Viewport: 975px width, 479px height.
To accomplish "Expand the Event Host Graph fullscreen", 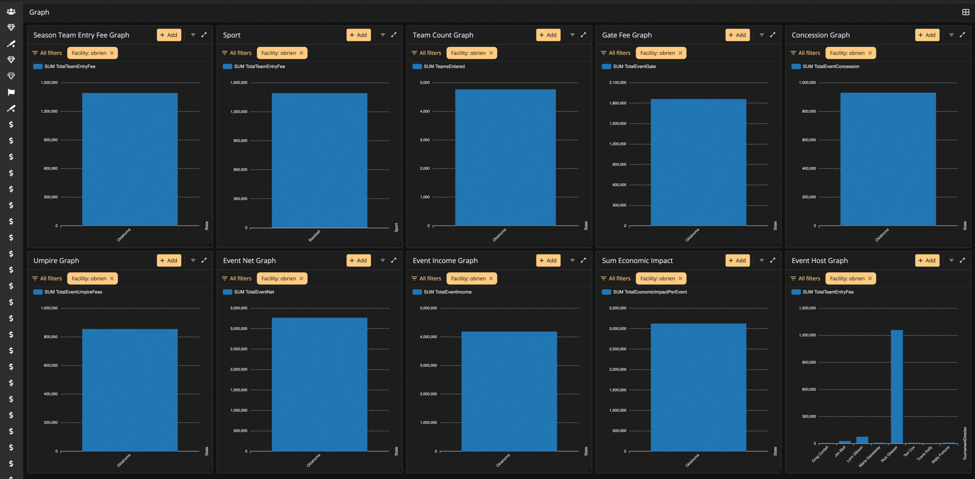I will 962,260.
